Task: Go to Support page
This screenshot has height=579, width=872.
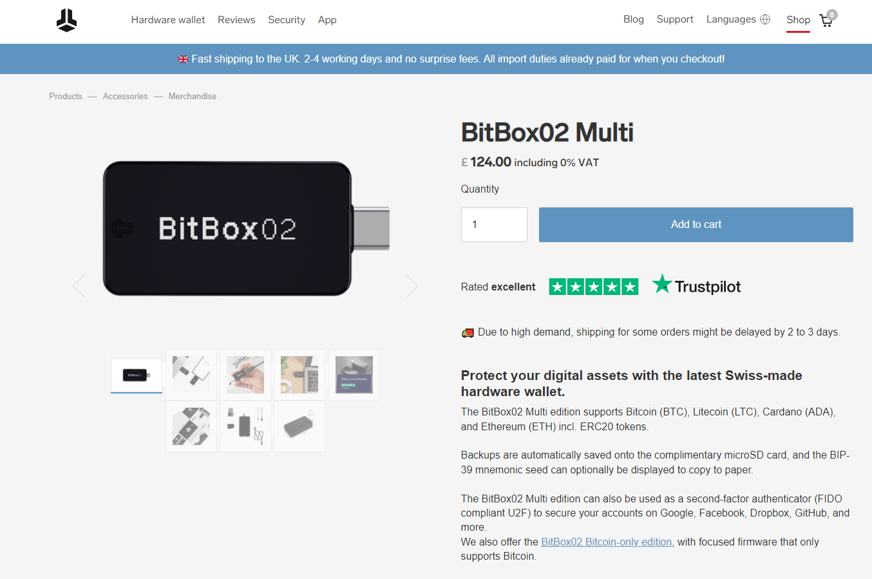Action: pyautogui.click(x=675, y=19)
